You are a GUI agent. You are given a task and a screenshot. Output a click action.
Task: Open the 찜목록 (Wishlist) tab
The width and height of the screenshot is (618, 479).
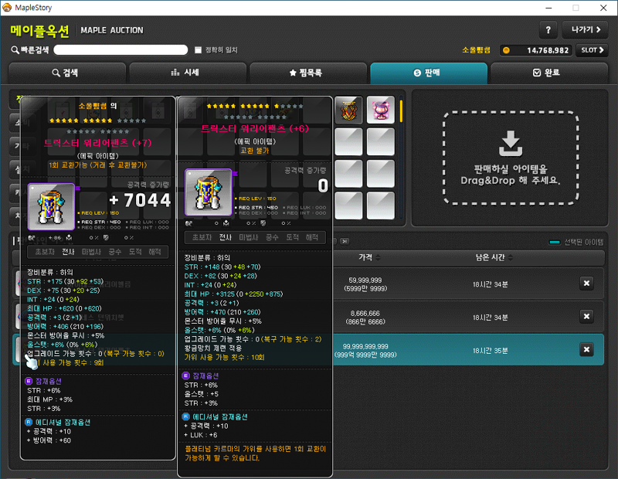point(308,73)
